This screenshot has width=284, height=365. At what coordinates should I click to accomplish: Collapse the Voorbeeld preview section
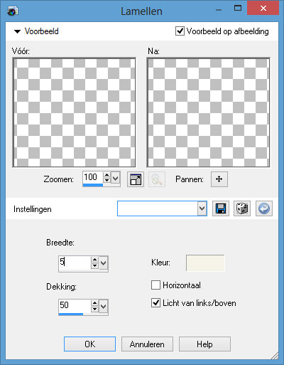click(x=17, y=31)
